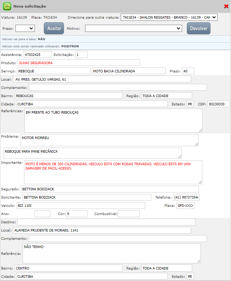Viewport: 231px width, 281px height.
Task: Select the Veículo field BIZ 110I
Action: point(80,206)
